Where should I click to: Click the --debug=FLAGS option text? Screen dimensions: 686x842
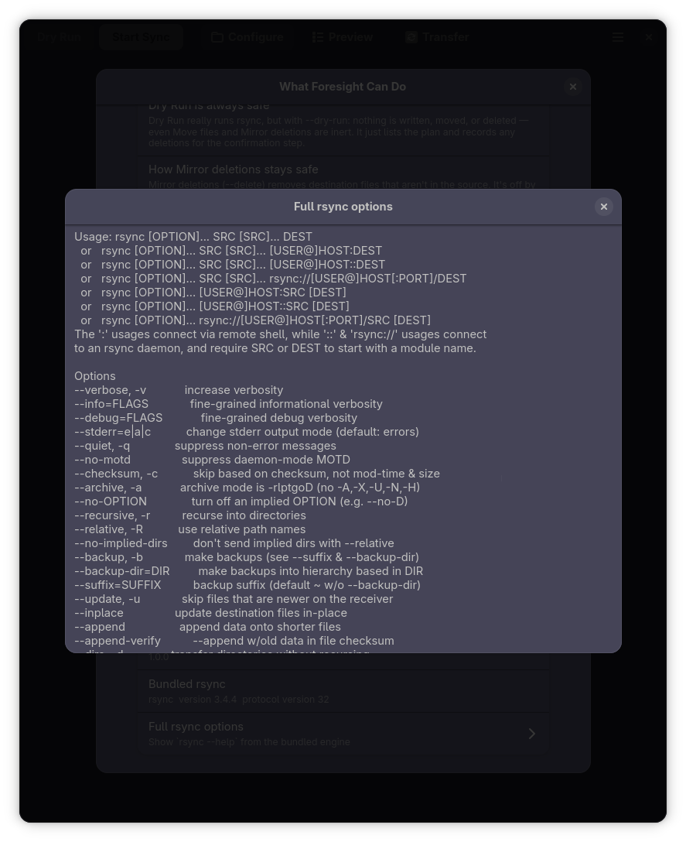(118, 419)
